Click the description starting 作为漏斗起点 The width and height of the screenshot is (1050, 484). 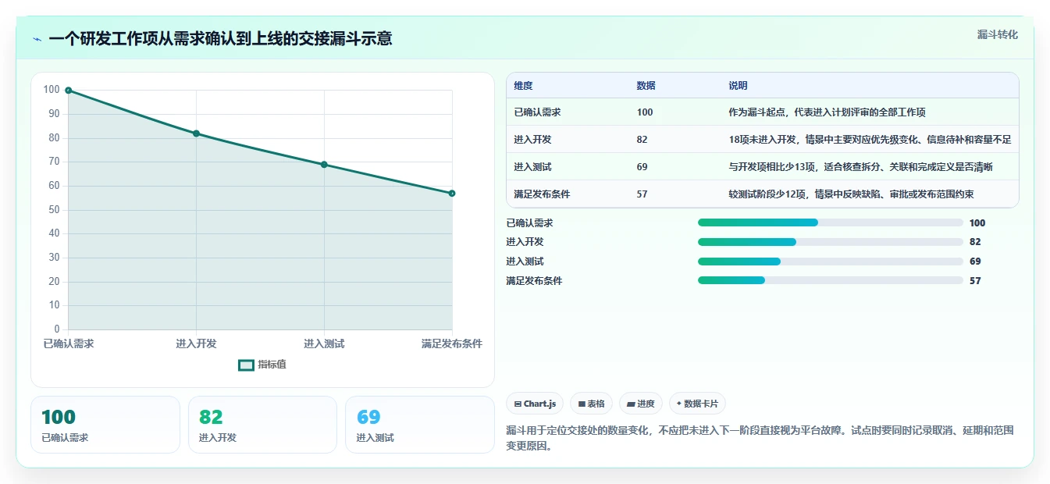coord(827,112)
